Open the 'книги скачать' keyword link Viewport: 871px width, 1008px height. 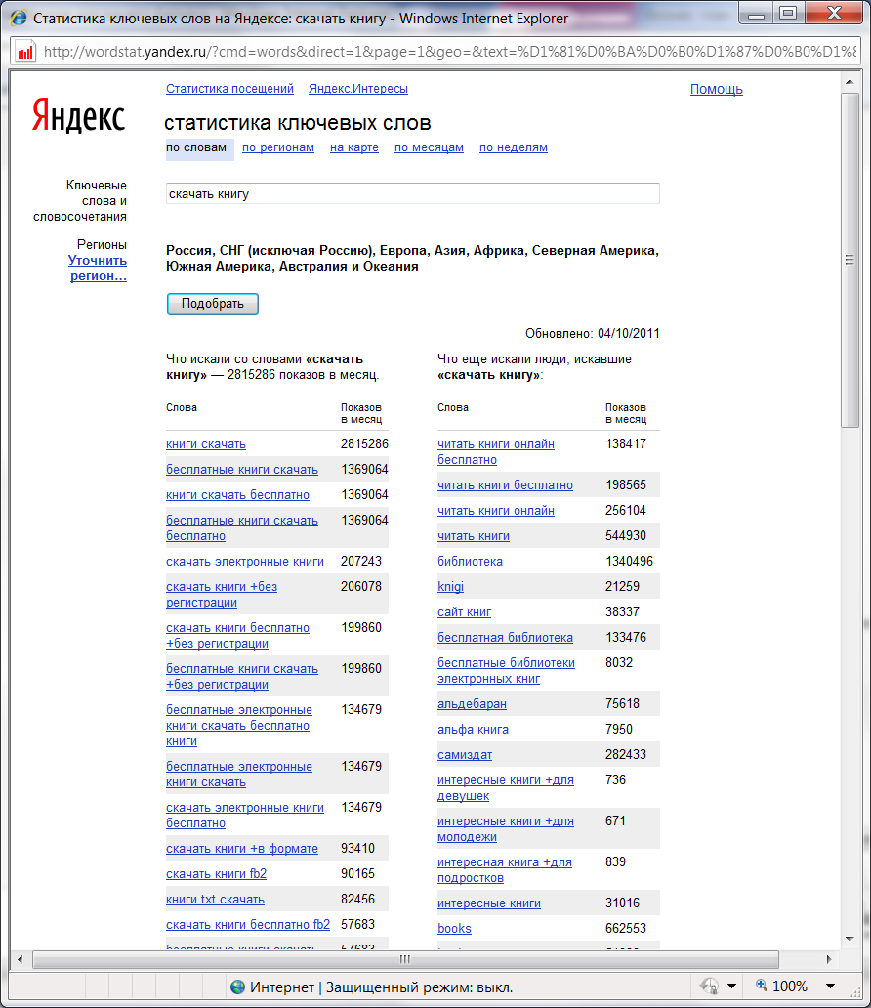click(206, 444)
